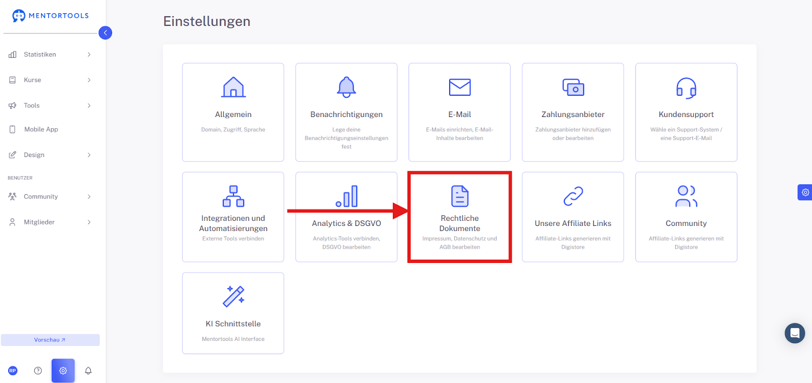Click 'Lege deine Benachrichtigungseinstellungen fest' text
The image size is (812, 383).
(x=347, y=138)
